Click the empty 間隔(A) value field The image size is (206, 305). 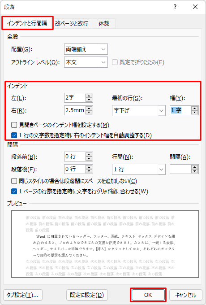[x=180, y=169]
